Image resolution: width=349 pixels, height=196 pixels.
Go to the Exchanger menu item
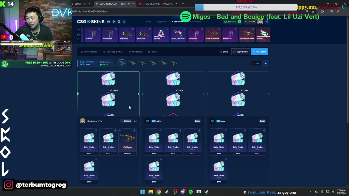(x=196, y=22)
